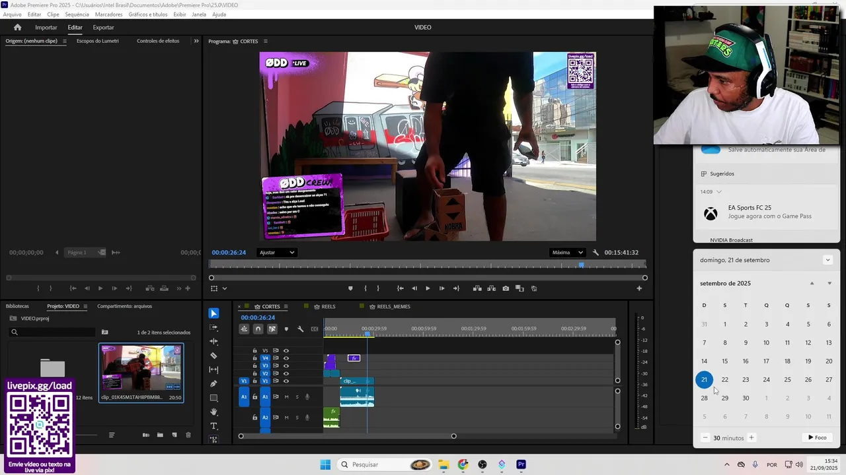
Task: Collapse the calendar flyout chevron
Action: click(x=827, y=260)
